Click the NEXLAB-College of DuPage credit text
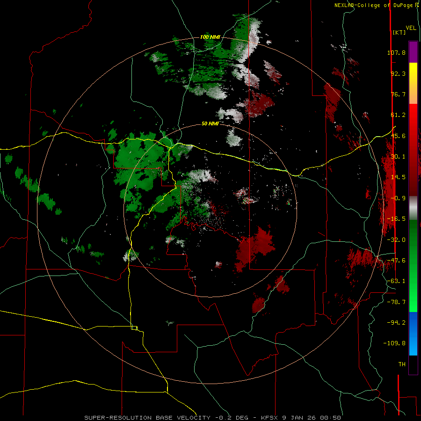421x421 pixels. pyautogui.click(x=376, y=5)
